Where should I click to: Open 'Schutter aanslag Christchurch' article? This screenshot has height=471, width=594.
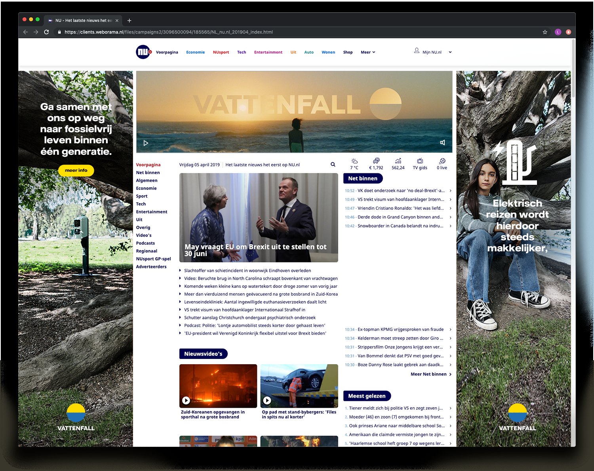click(x=250, y=317)
